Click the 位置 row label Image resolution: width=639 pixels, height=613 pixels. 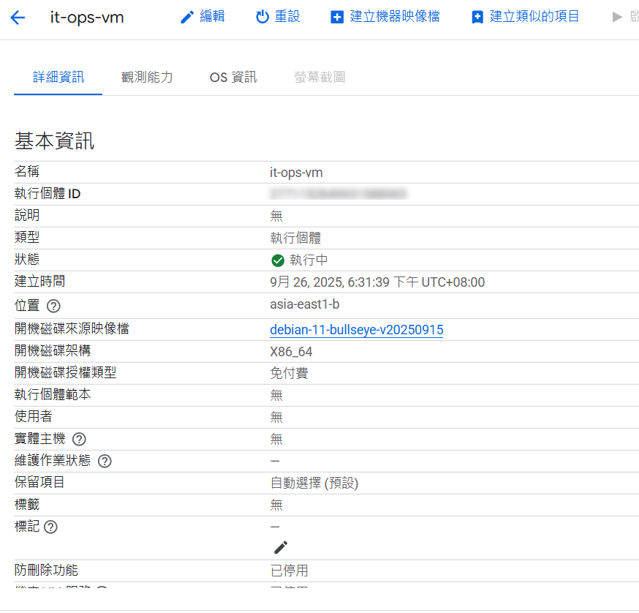coord(27,305)
